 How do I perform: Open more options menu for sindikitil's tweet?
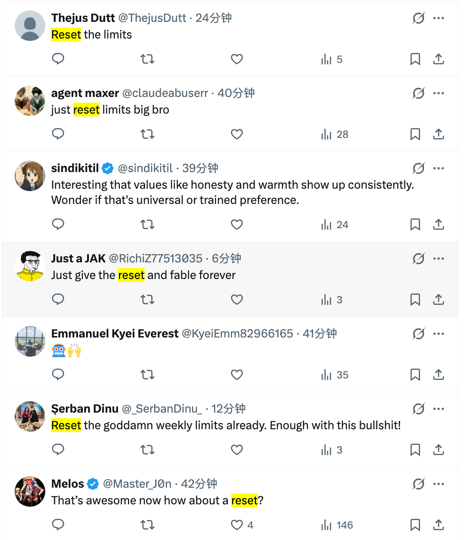point(438,168)
